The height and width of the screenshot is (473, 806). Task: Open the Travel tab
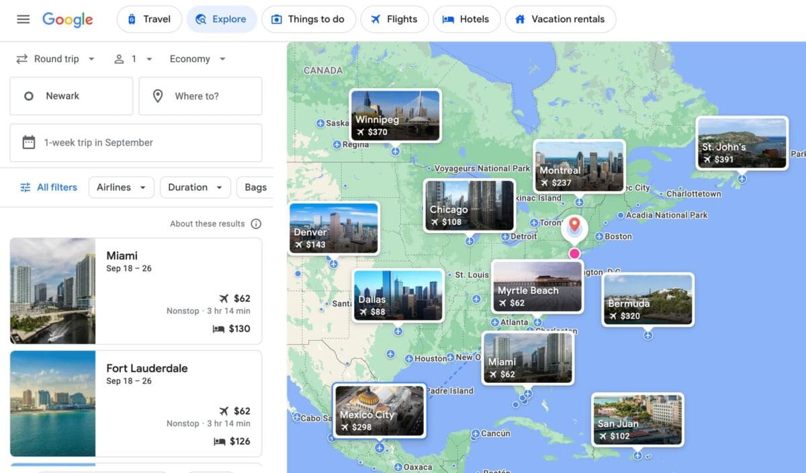149,19
